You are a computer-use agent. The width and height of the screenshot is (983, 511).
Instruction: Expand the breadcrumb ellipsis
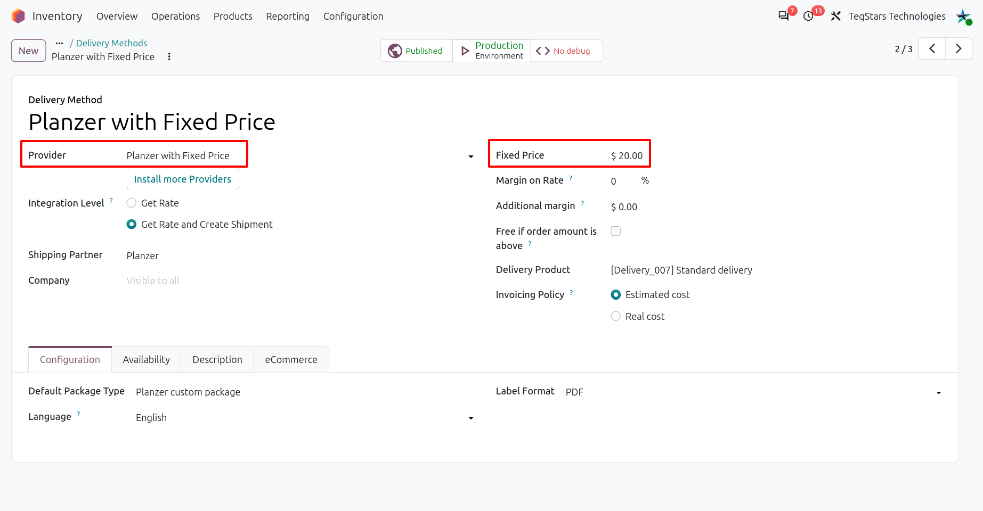coord(59,43)
